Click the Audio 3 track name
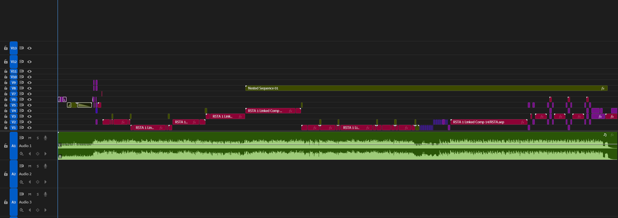618x218 pixels. [x=26, y=203]
